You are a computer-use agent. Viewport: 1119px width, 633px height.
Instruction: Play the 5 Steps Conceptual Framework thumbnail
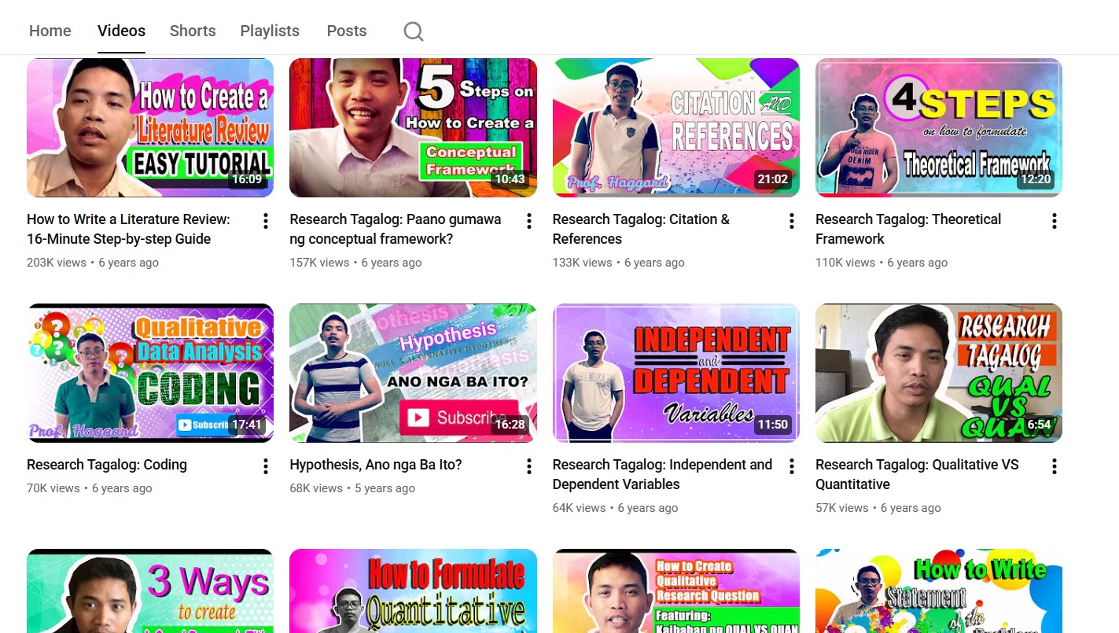click(413, 127)
